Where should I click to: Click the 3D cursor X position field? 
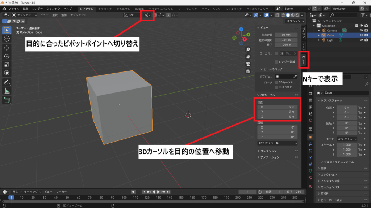pyautogui.click(x=278, y=107)
